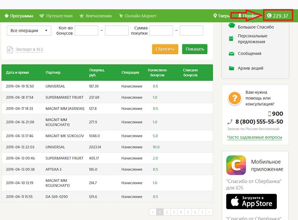Click the next page arrow in pagination
Viewport: 298px width, 220px height.
[x=210, y=212]
